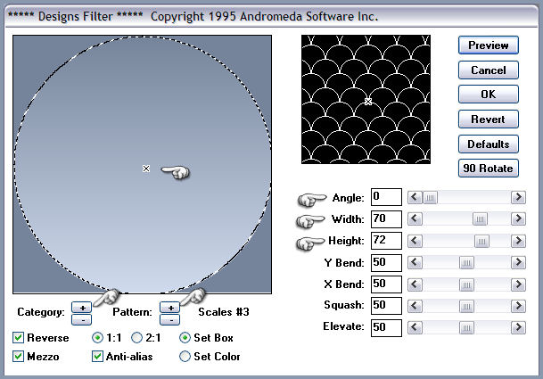Image resolution: width=543 pixels, height=379 pixels.
Task: Rotate the pattern with 90 Rotate
Action: click(489, 169)
